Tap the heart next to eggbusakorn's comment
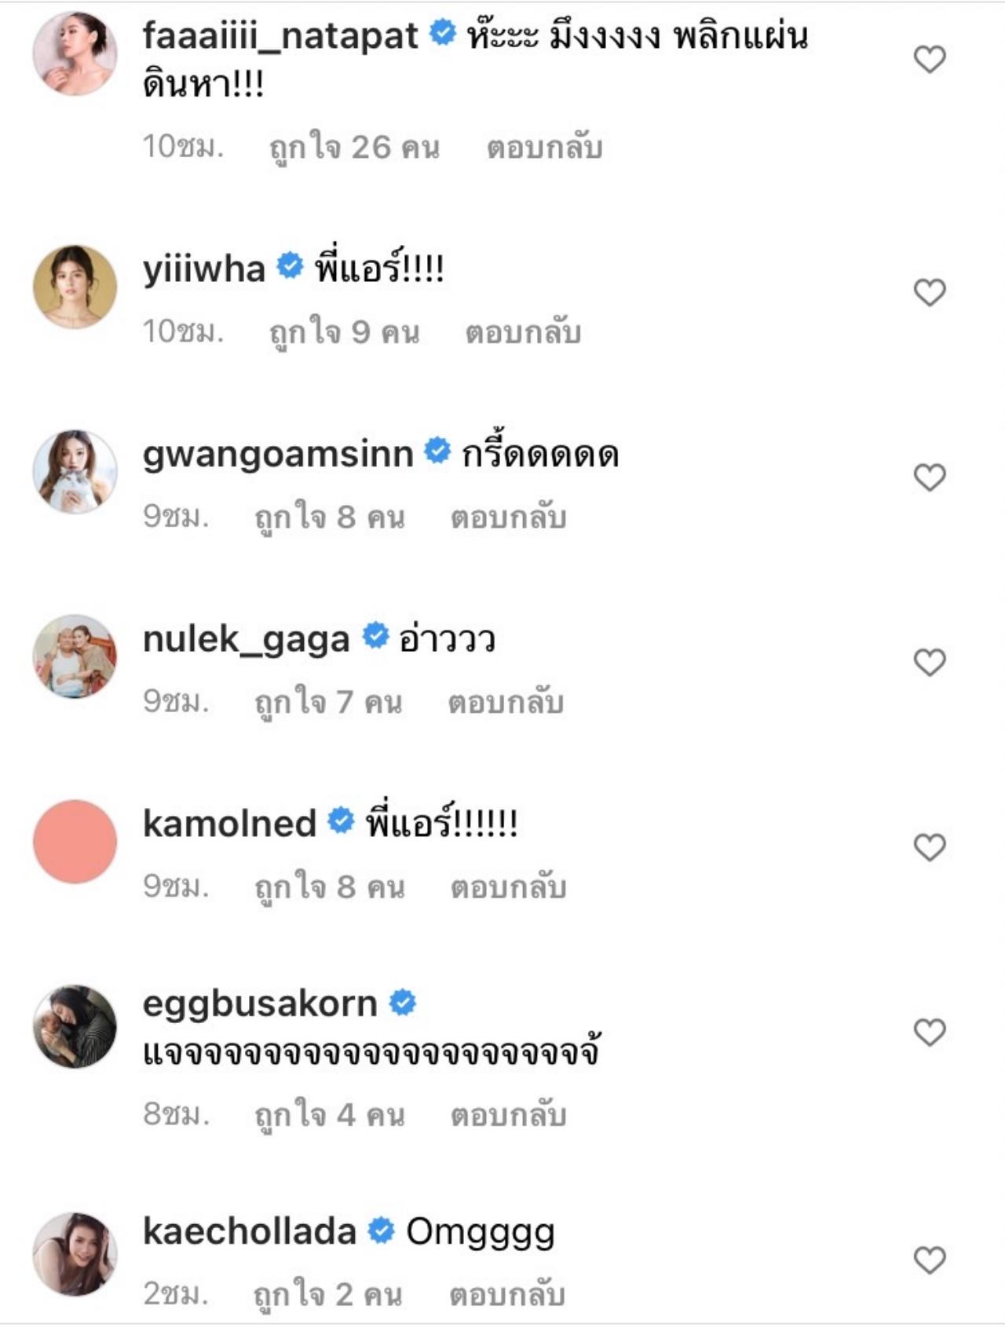 (930, 1033)
